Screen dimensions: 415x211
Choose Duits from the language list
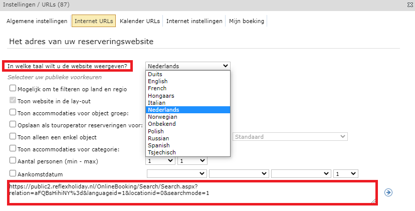click(x=188, y=74)
